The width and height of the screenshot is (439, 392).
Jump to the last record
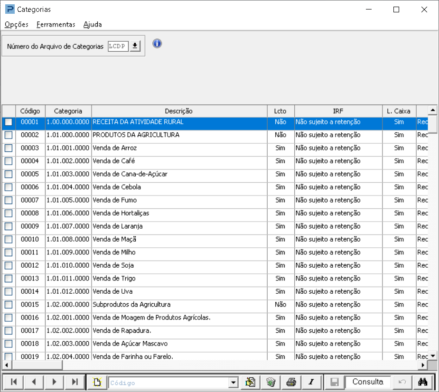coord(75,382)
